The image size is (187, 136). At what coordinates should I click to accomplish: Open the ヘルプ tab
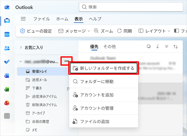click(x=95, y=19)
